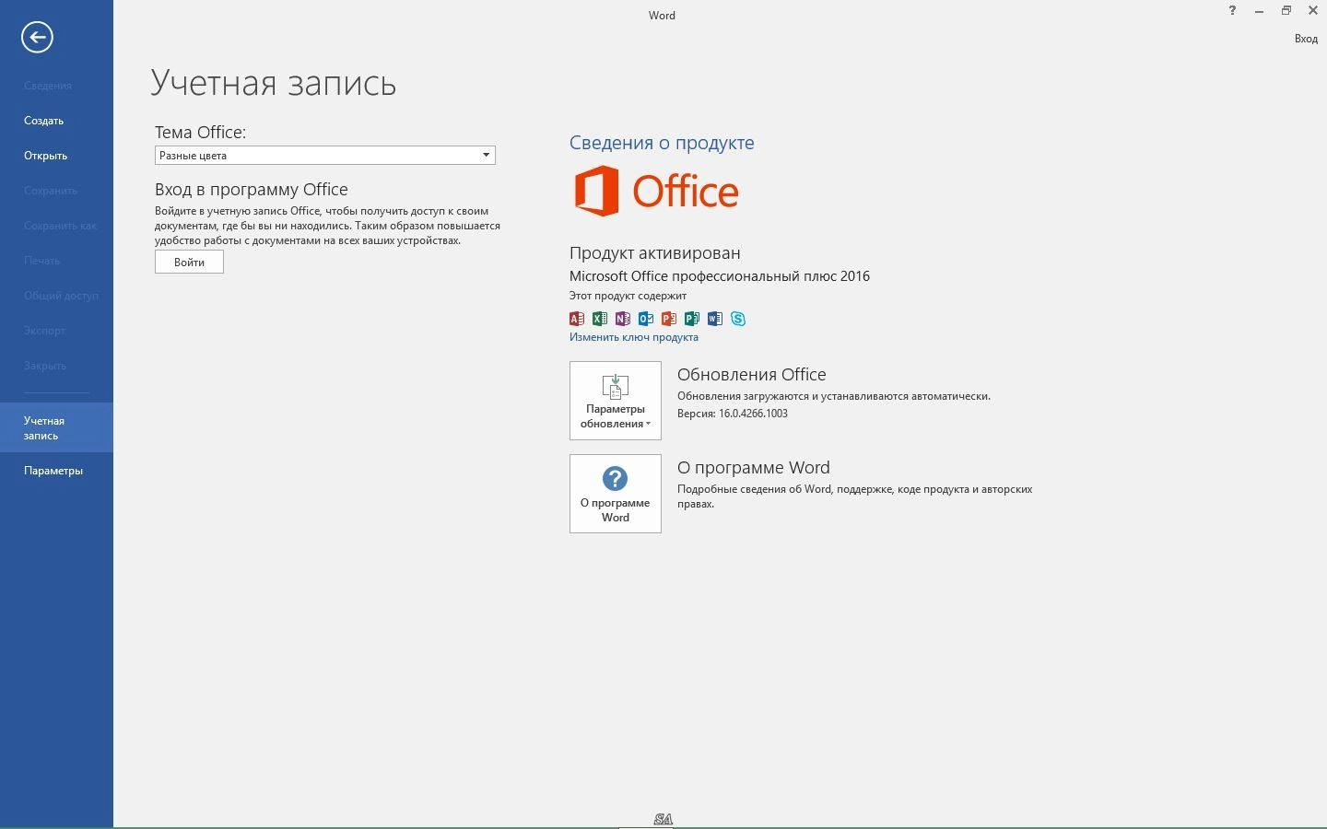Select the Экспорт menu item
1327x829 pixels.
[x=56, y=331]
